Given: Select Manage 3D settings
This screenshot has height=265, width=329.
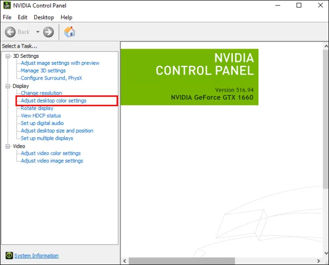Looking at the screenshot, I should [43, 71].
